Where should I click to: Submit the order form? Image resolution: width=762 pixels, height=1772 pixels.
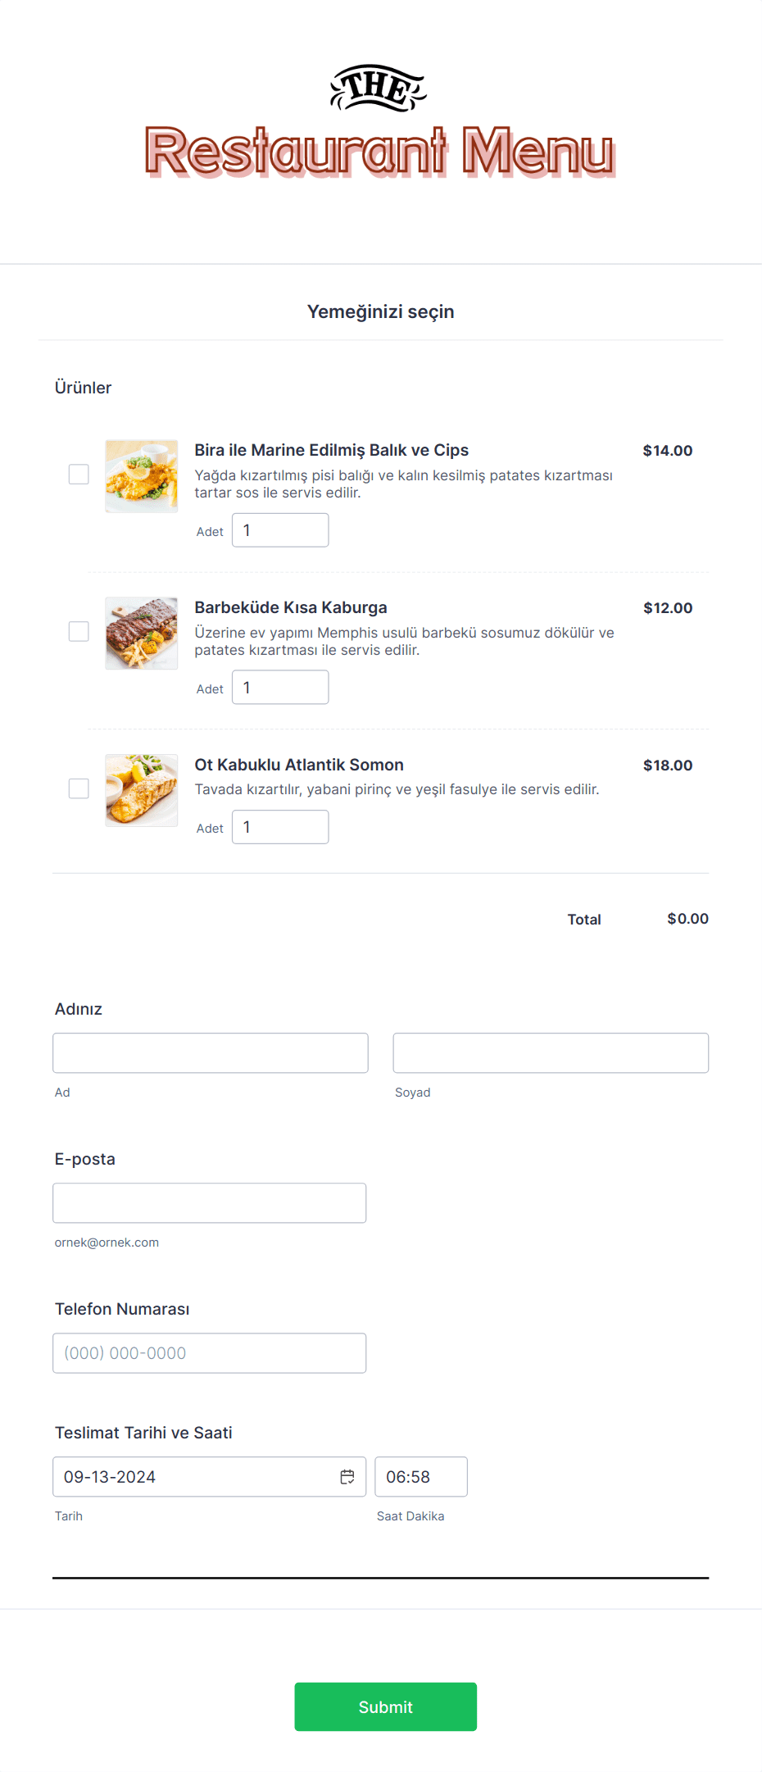[x=386, y=1707]
